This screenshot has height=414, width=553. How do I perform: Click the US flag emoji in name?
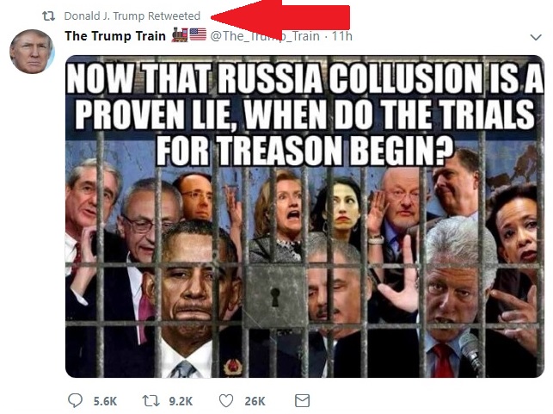point(198,34)
